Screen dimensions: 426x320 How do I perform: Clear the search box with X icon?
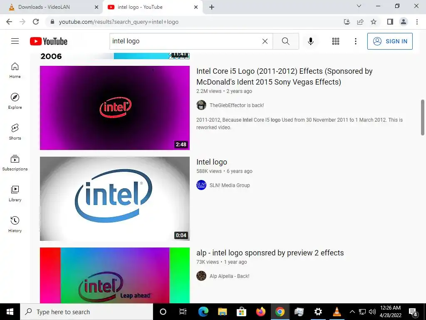pyautogui.click(x=265, y=41)
